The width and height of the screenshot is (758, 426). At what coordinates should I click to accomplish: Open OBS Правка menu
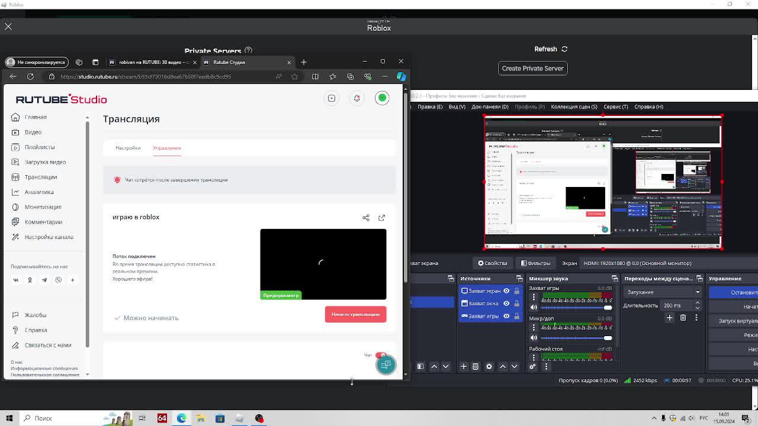tap(430, 106)
